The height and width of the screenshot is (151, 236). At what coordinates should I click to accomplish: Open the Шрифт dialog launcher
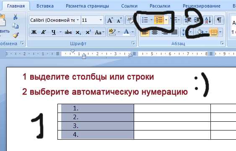pos(133,43)
